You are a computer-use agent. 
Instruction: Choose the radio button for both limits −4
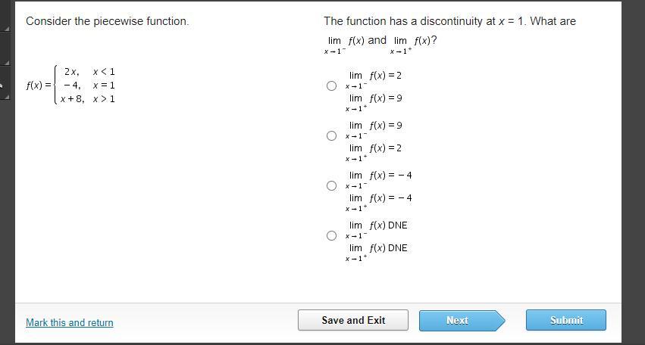point(331,186)
